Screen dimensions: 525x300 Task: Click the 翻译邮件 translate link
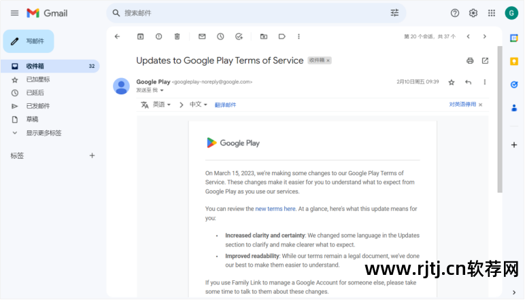point(225,105)
